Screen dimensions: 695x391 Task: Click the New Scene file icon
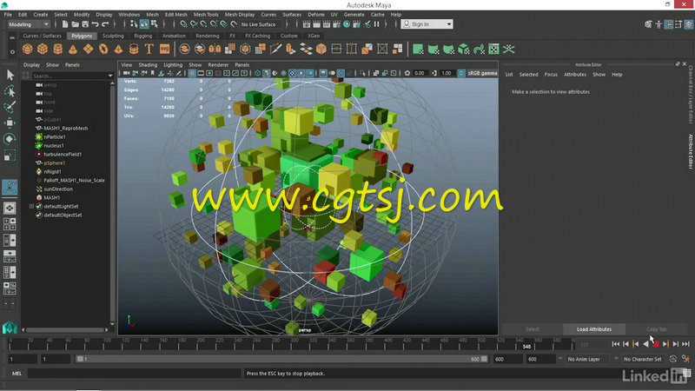coord(65,24)
